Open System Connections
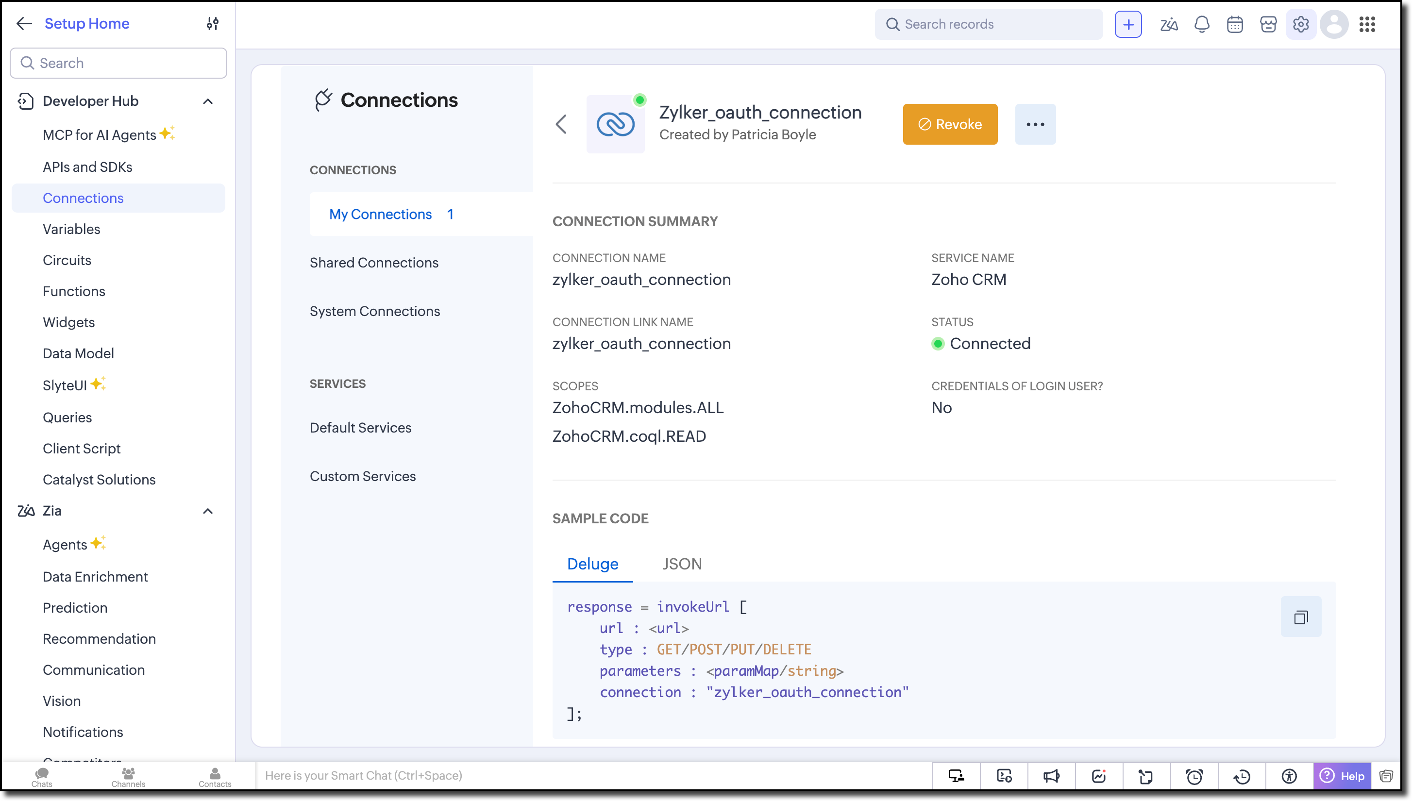 (x=375, y=311)
